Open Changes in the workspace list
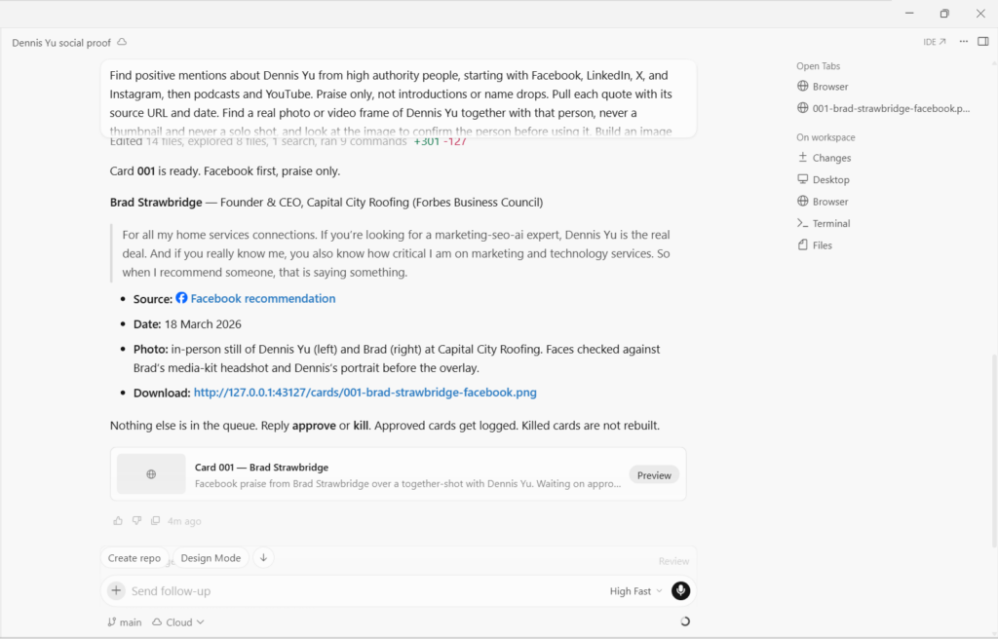 pyautogui.click(x=825, y=158)
